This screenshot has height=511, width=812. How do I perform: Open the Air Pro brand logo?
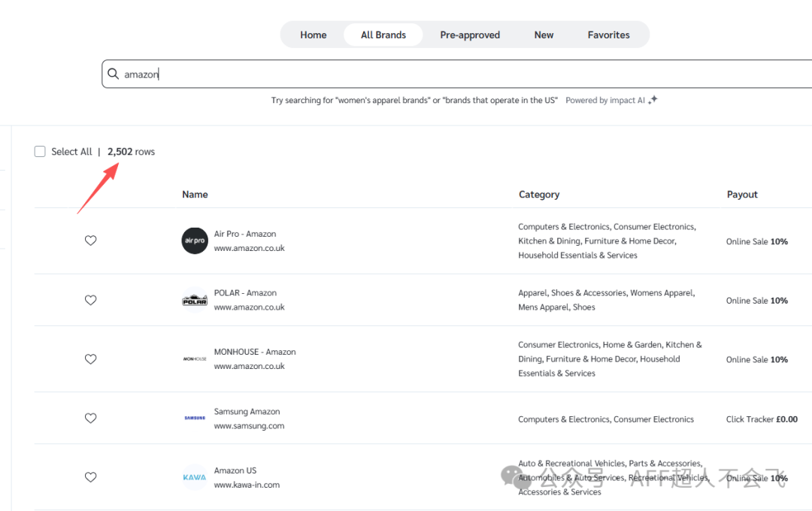(195, 240)
